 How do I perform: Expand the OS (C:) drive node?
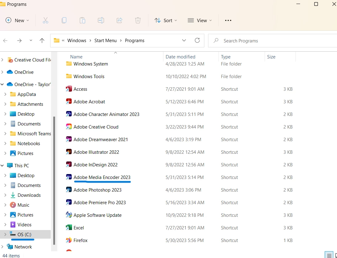point(5,234)
